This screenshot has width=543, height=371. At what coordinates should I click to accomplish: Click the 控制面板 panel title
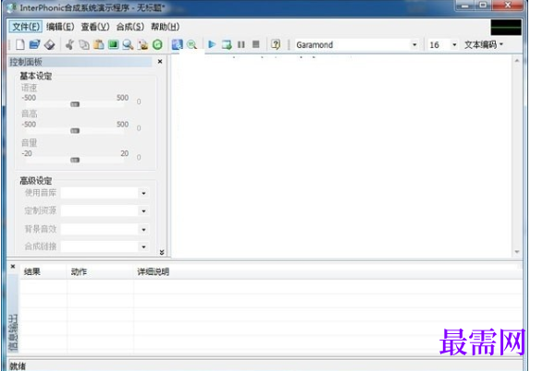[26, 62]
